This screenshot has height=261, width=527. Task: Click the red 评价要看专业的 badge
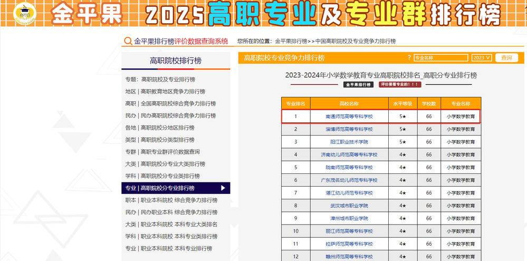pyautogui.click(x=400, y=84)
